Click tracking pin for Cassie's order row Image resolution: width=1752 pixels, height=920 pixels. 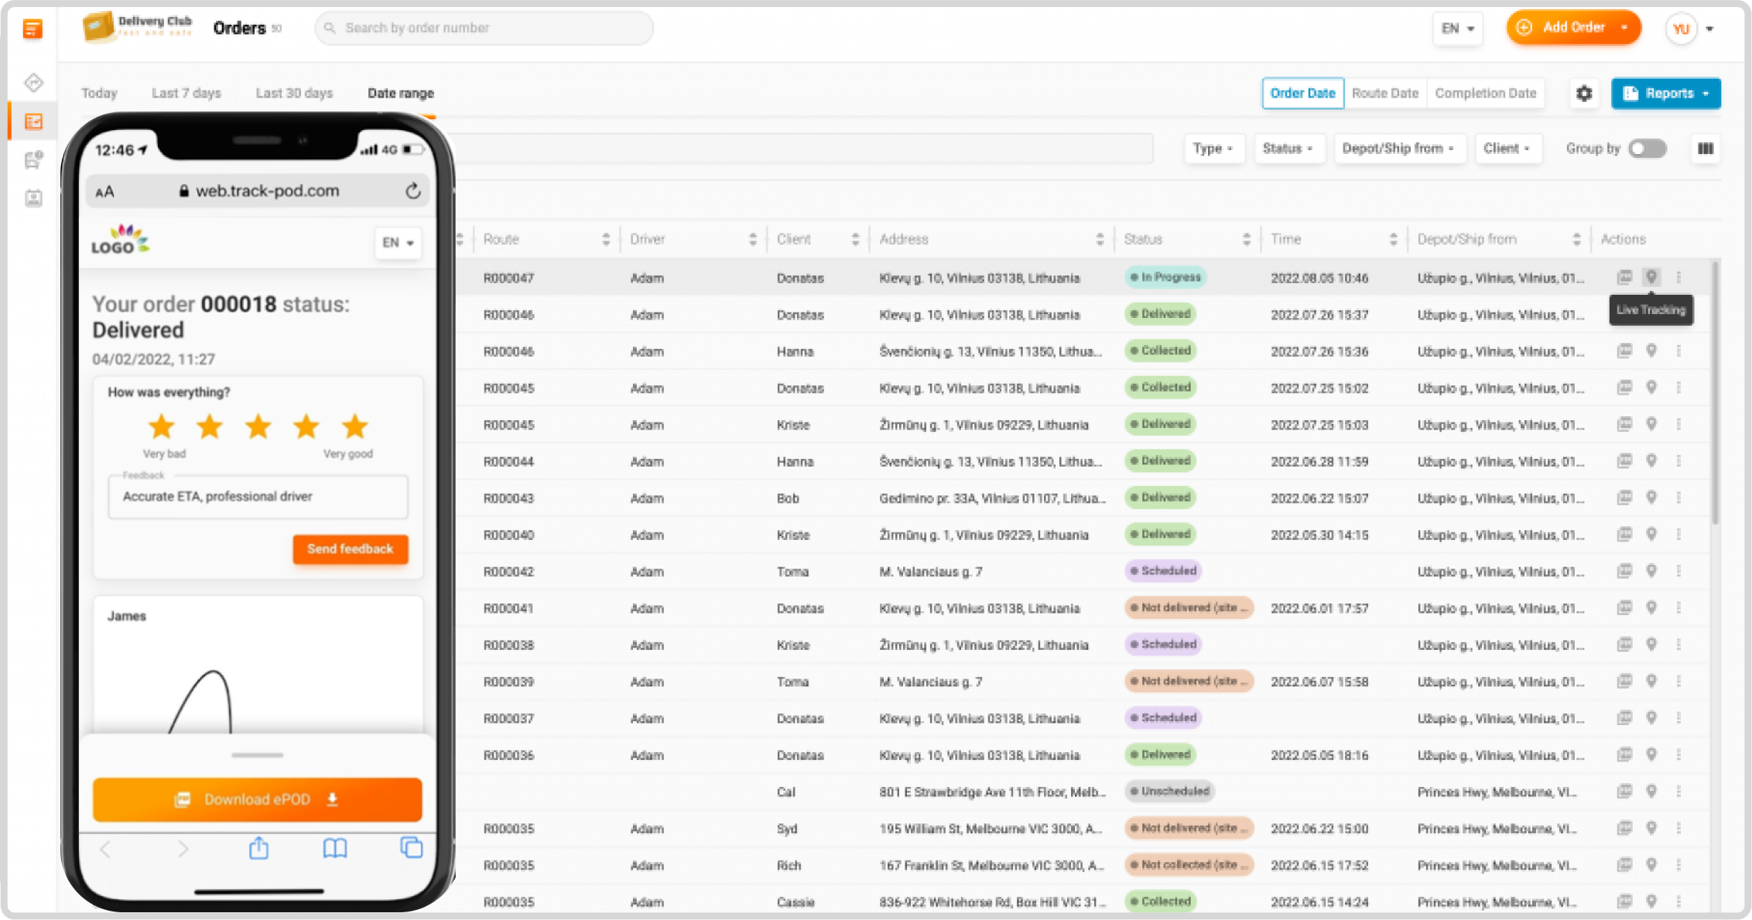(1651, 901)
